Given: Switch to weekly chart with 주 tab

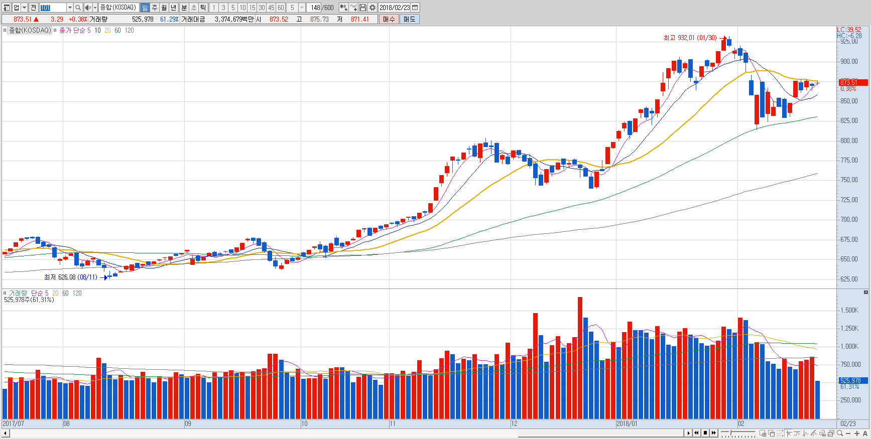Looking at the screenshot, I should 155,8.
